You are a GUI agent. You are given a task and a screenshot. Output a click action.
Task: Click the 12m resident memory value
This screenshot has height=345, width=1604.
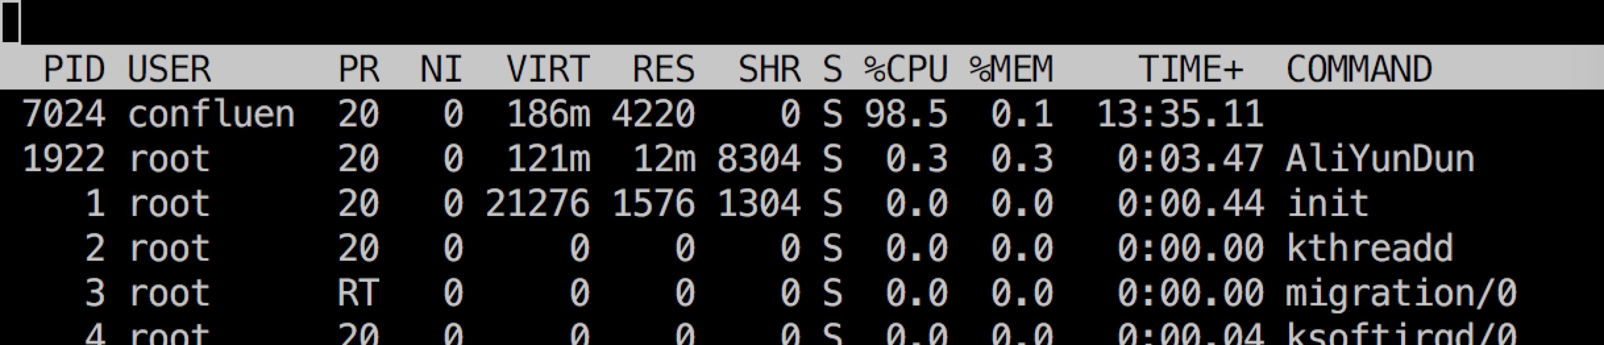(664, 159)
